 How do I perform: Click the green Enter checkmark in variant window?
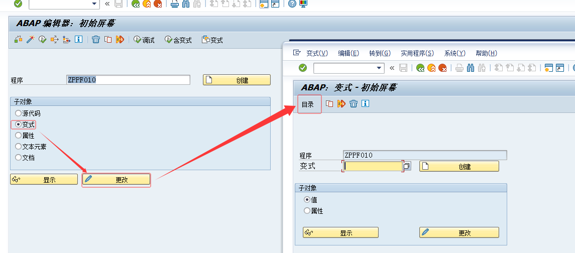[302, 68]
